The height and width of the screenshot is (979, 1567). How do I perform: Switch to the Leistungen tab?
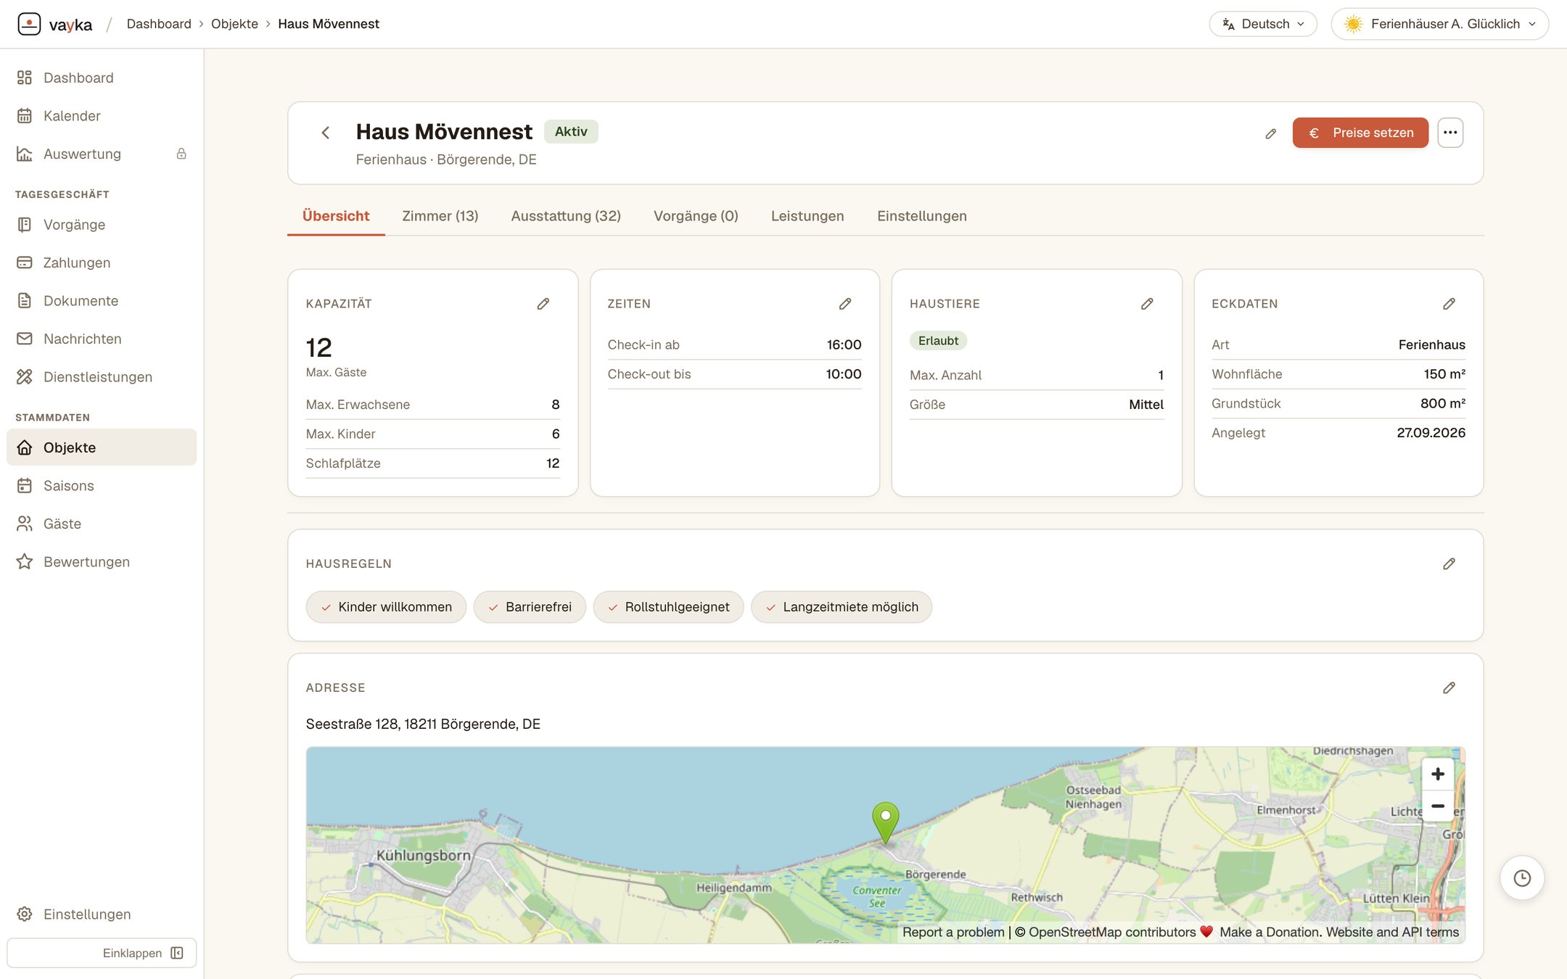[x=807, y=216]
